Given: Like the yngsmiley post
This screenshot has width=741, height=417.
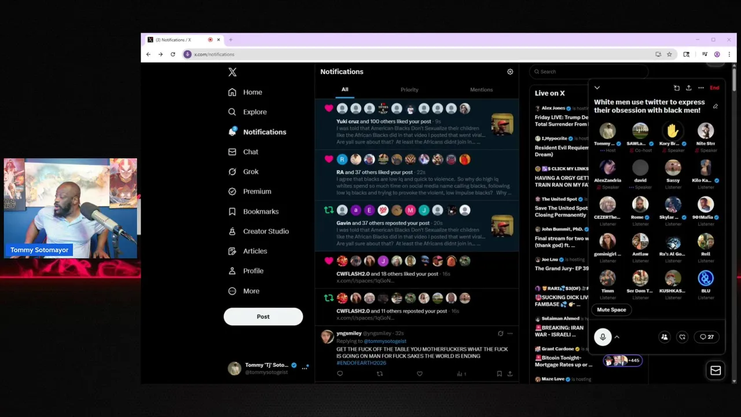Looking at the screenshot, I should (420, 374).
